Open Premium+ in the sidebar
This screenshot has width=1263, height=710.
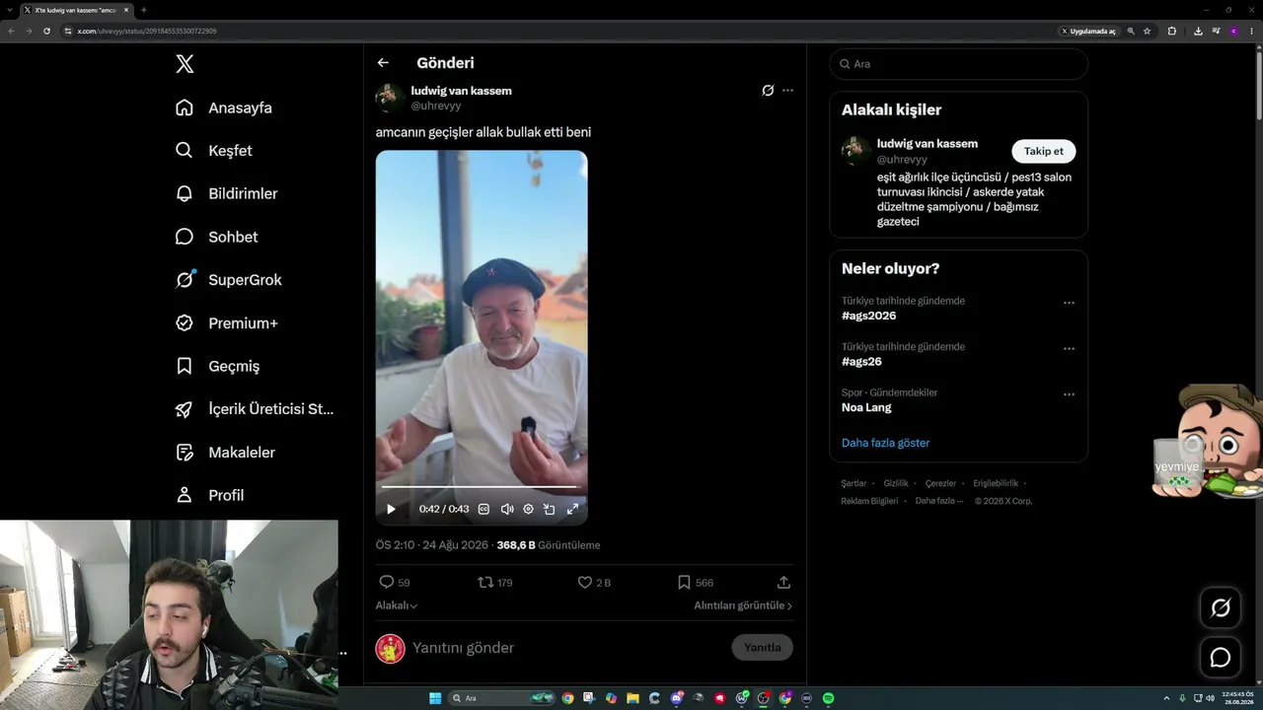click(227, 323)
